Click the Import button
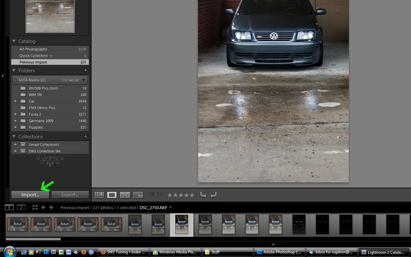The image size is (411, 257). 30,195
